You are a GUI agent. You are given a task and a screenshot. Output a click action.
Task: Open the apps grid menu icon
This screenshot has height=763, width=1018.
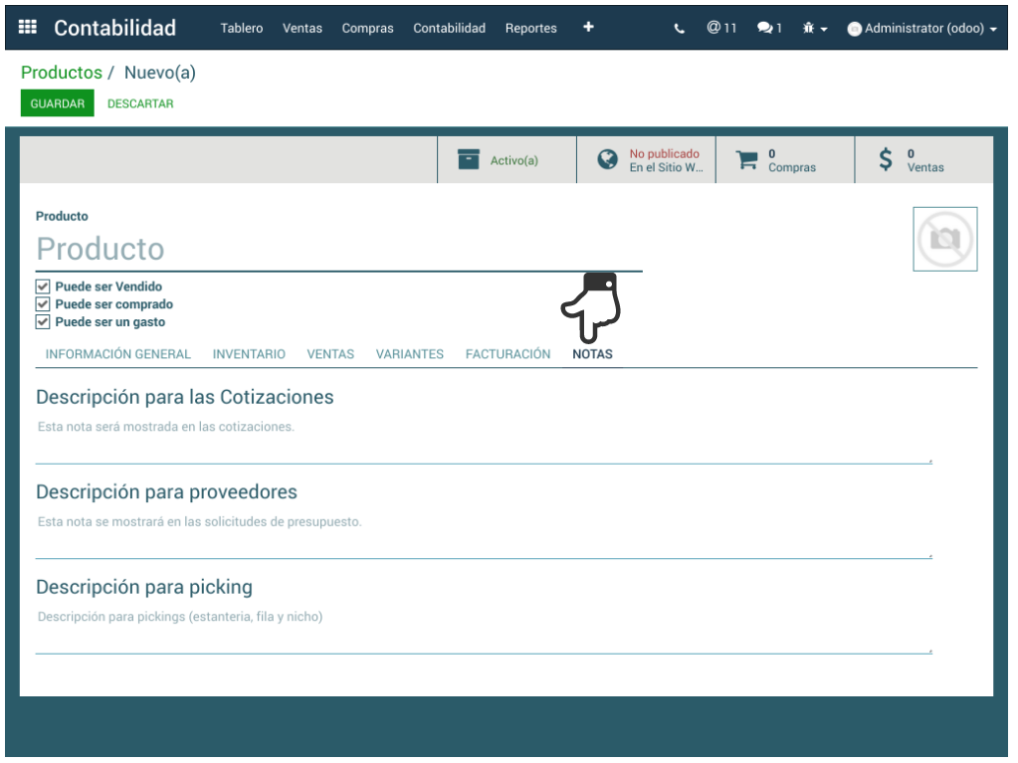(x=28, y=28)
